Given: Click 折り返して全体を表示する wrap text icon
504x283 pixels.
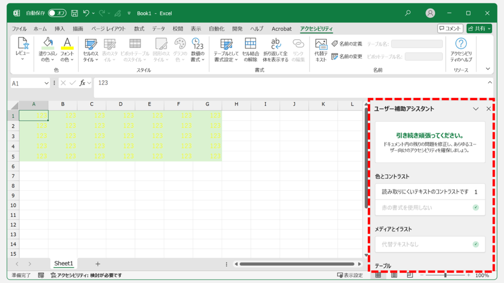Looking at the screenshot, I should pos(276,43).
